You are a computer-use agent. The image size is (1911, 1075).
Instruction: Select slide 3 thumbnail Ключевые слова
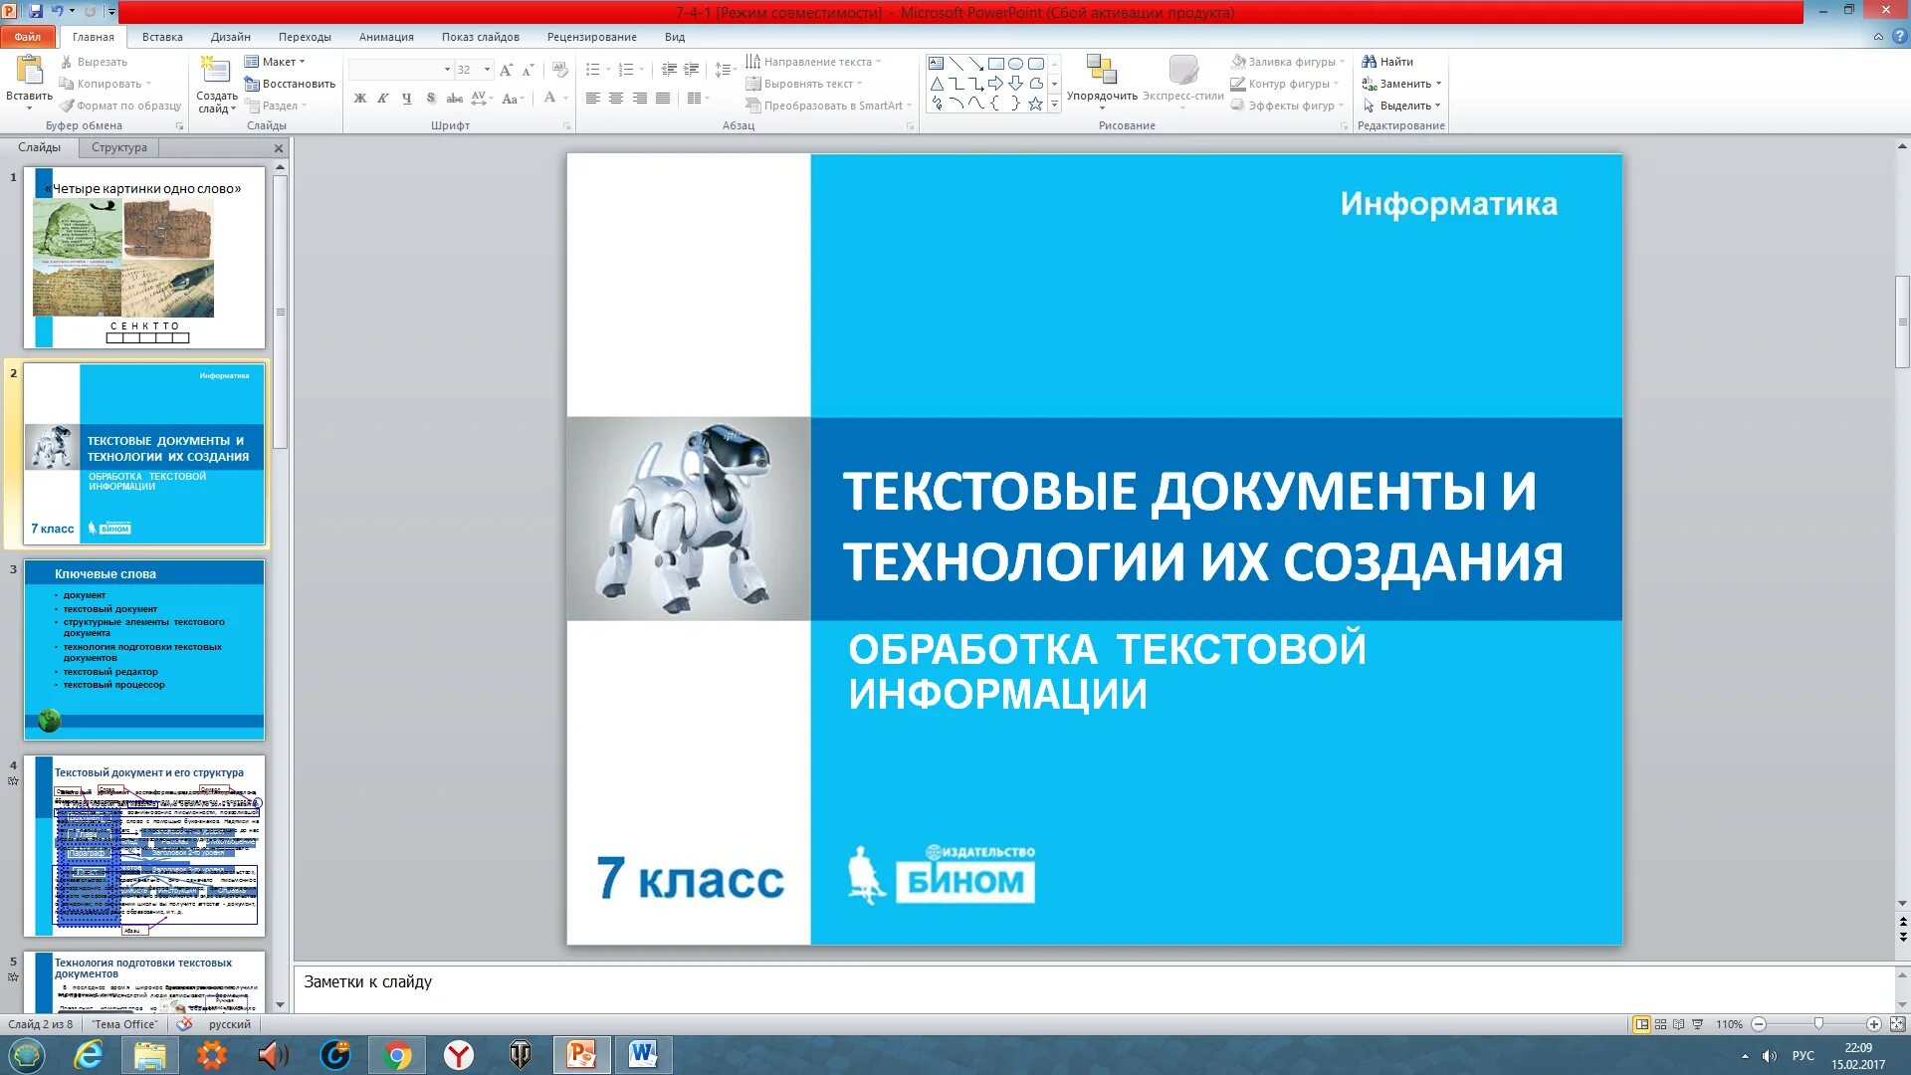pyautogui.click(x=144, y=649)
